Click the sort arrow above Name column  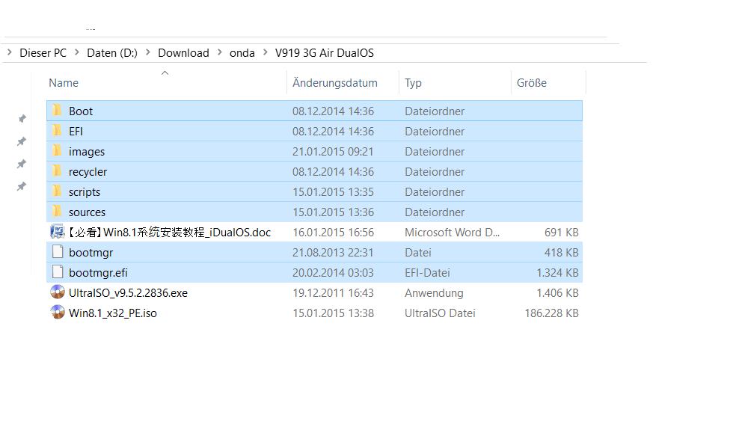click(x=165, y=73)
